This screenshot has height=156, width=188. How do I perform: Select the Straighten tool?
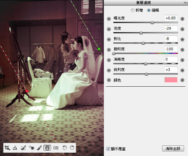pyautogui.click(x=15, y=148)
